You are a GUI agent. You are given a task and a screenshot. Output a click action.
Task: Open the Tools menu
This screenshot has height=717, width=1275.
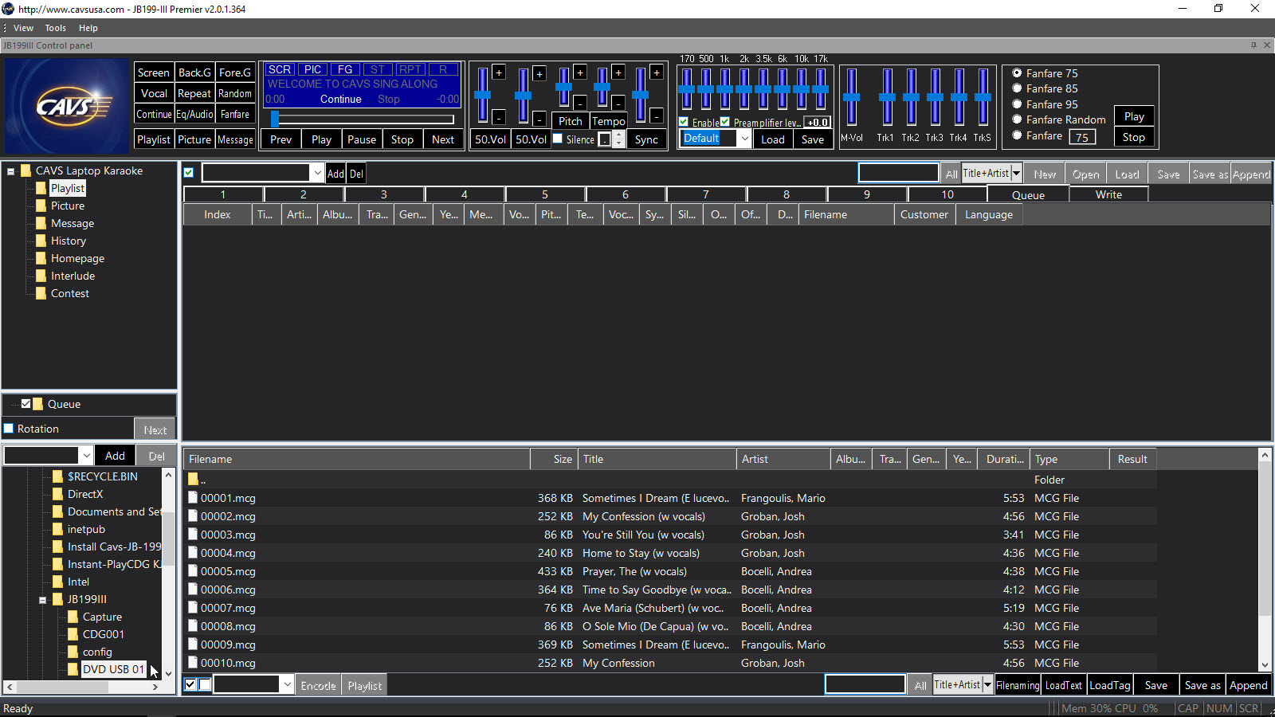(x=56, y=28)
